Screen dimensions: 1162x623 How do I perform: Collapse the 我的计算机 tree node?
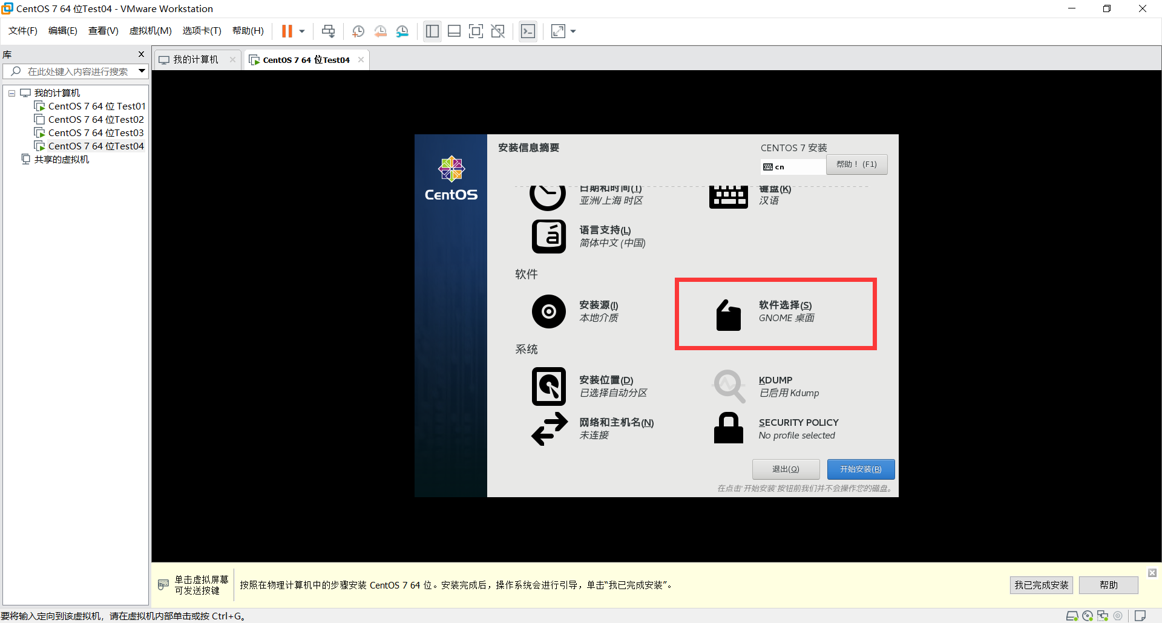(11, 93)
